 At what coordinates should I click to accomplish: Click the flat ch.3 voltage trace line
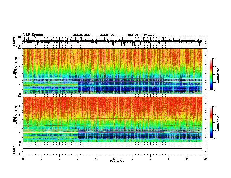[112, 149]
